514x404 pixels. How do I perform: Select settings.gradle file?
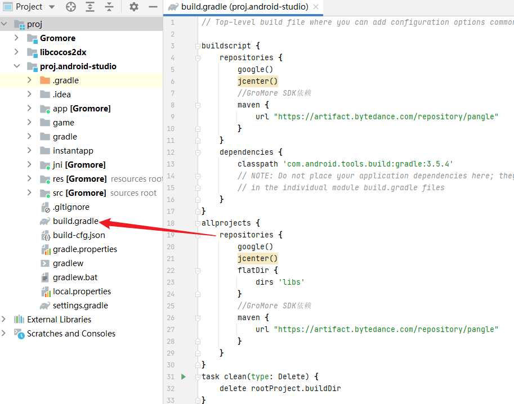coord(81,306)
